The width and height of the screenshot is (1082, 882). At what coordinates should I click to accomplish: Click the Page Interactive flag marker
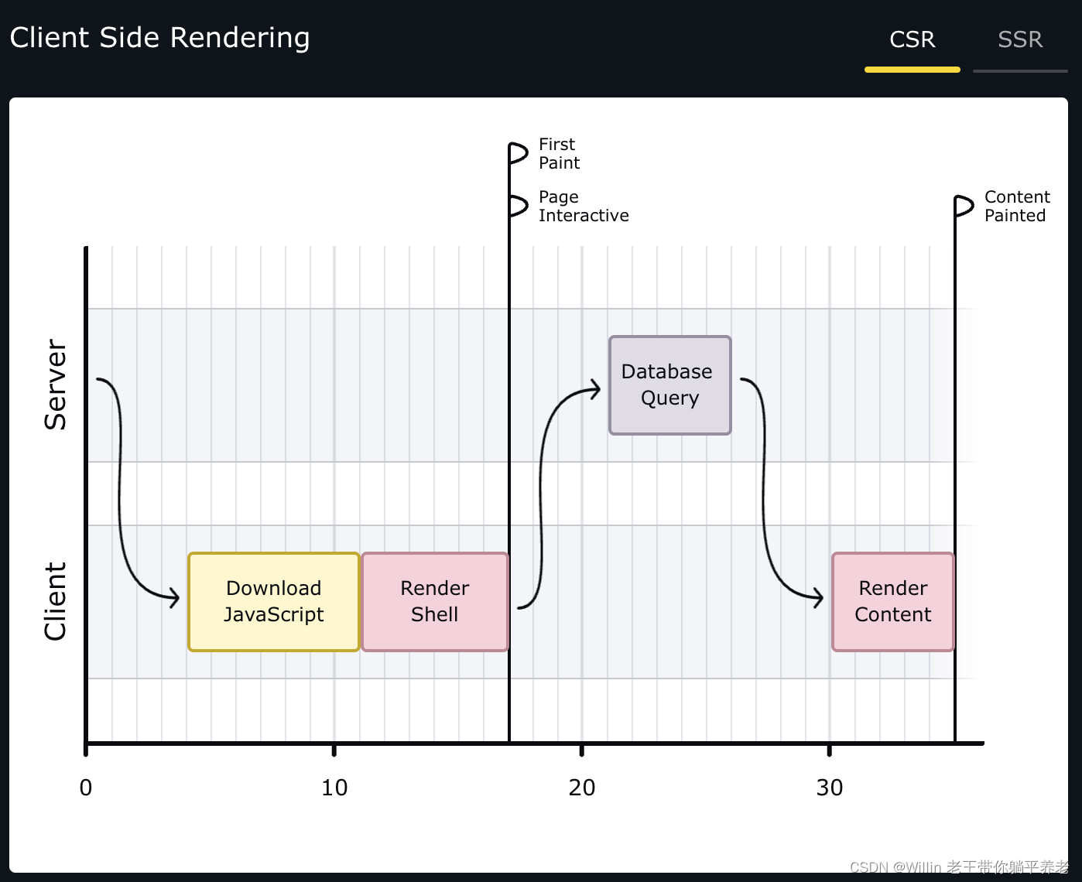click(519, 206)
